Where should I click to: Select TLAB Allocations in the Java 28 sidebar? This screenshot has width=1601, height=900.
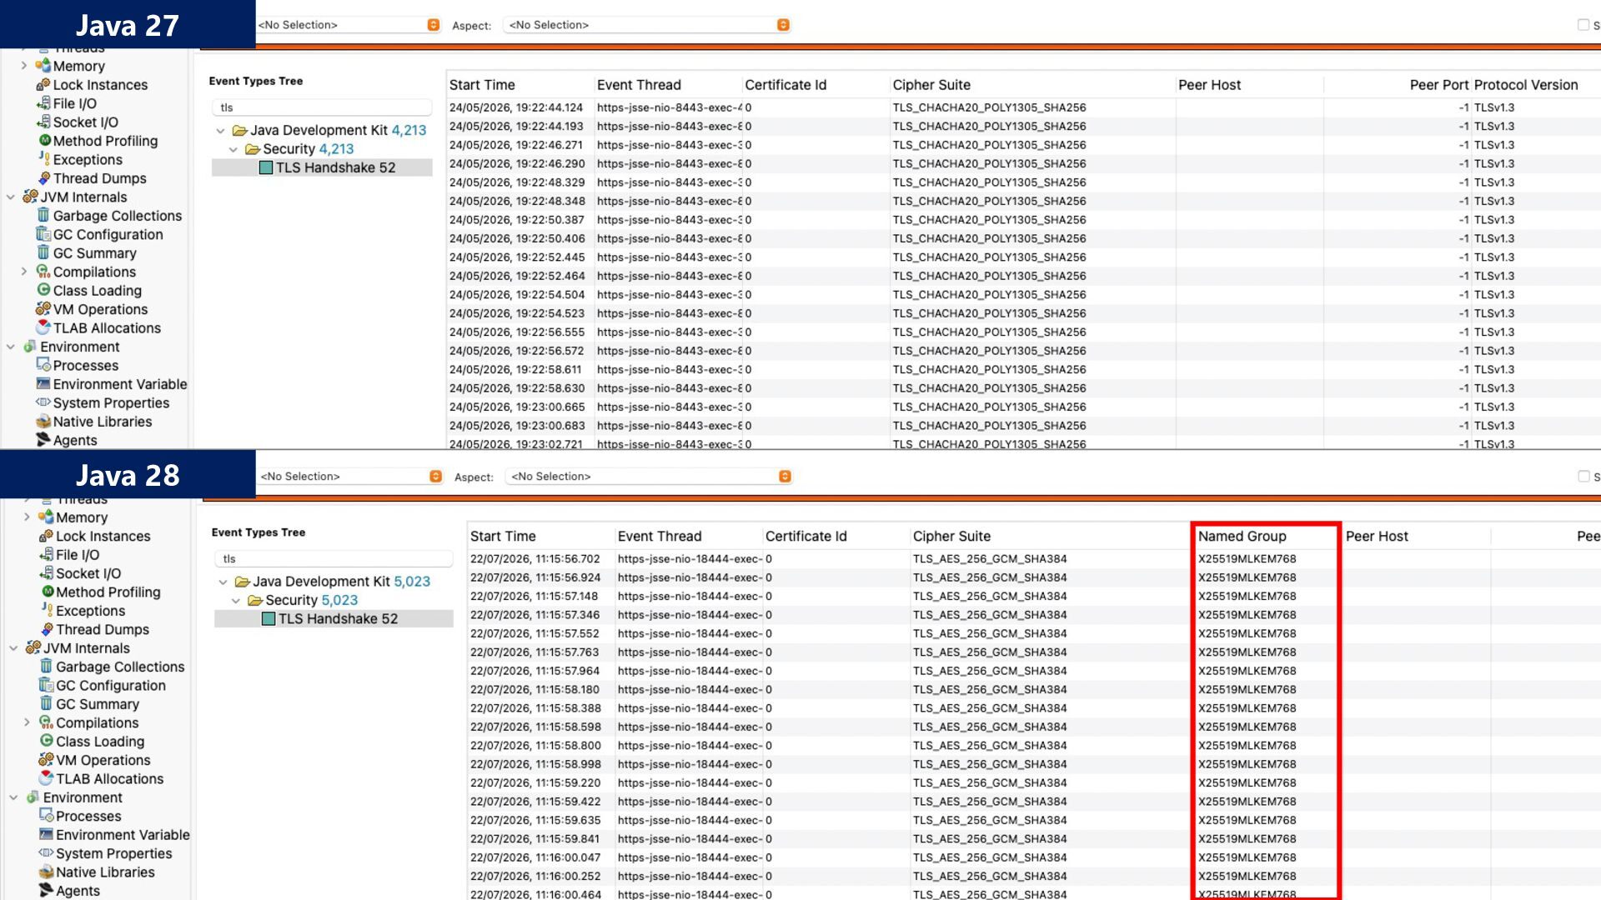point(109,779)
